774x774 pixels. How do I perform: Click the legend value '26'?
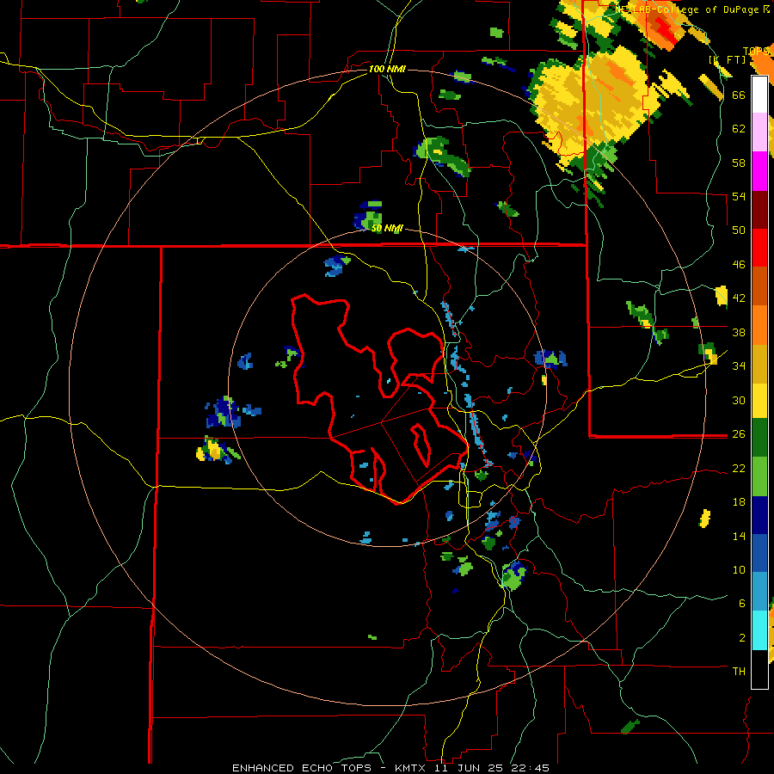click(739, 434)
